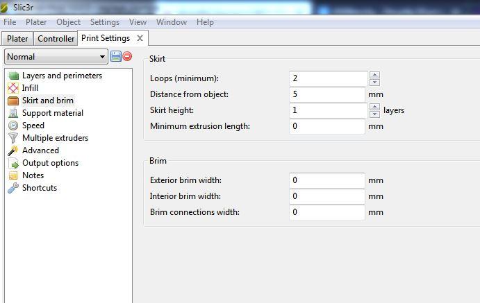This screenshot has height=303, width=480.
Task: Click the Speed clock icon
Action: (x=13, y=125)
